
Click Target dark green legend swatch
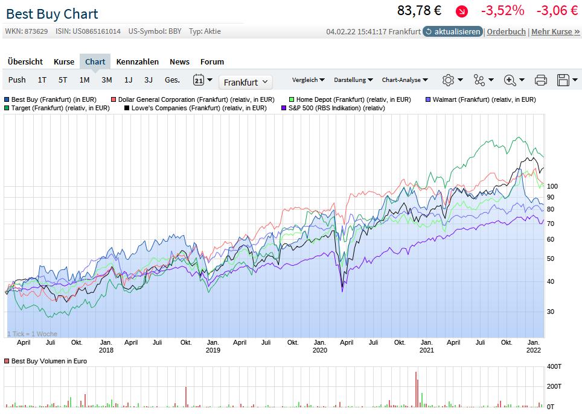tap(7, 108)
